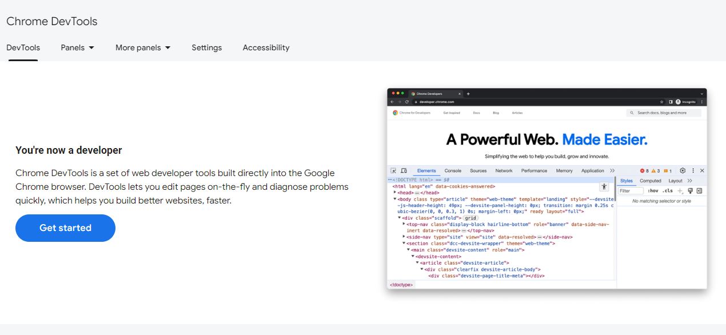Image resolution: width=726 pixels, height=335 pixels.
Task: Expand the <head> node in the DOM tree
Action: 394,193
